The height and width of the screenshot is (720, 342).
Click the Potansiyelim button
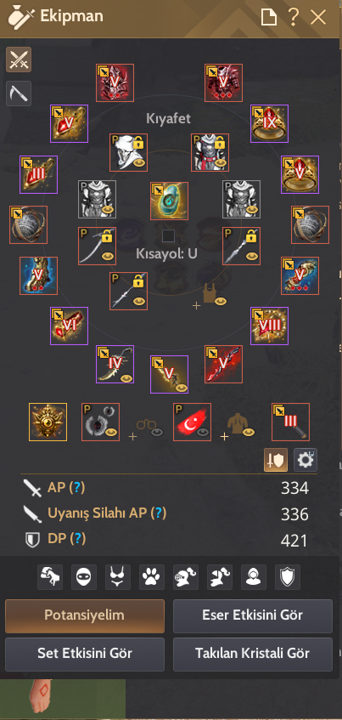pyautogui.click(x=85, y=615)
